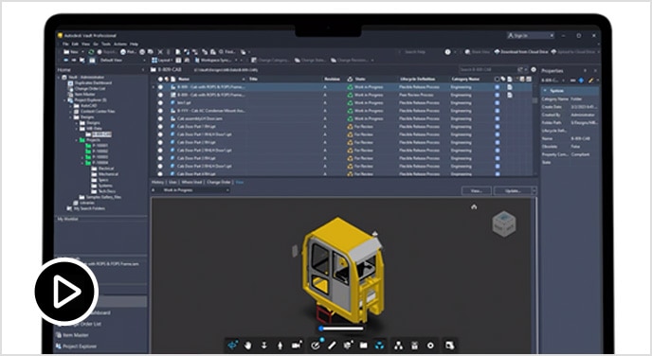Screen dimensions: 652x356
Task: Open the Model Browser icon in viewer toolbar
Action: [x=398, y=346]
